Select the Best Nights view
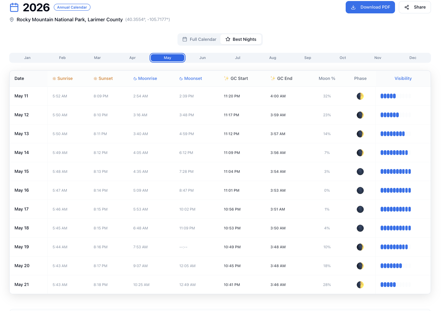 [241, 39]
